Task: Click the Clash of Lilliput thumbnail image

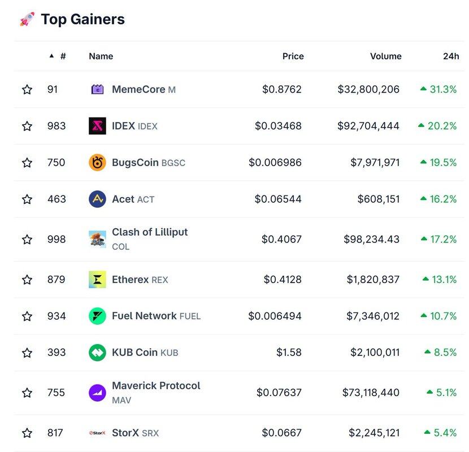Action: point(97,239)
